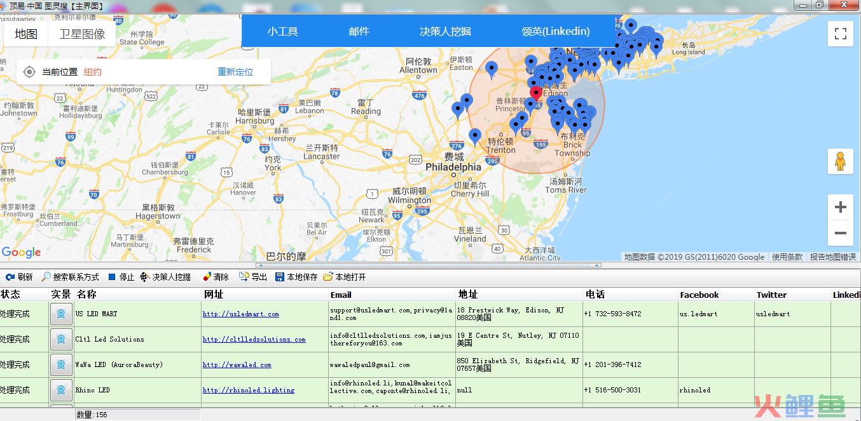Click 报告地图错误 report map error link
This screenshot has height=421, width=861.
tap(832, 257)
